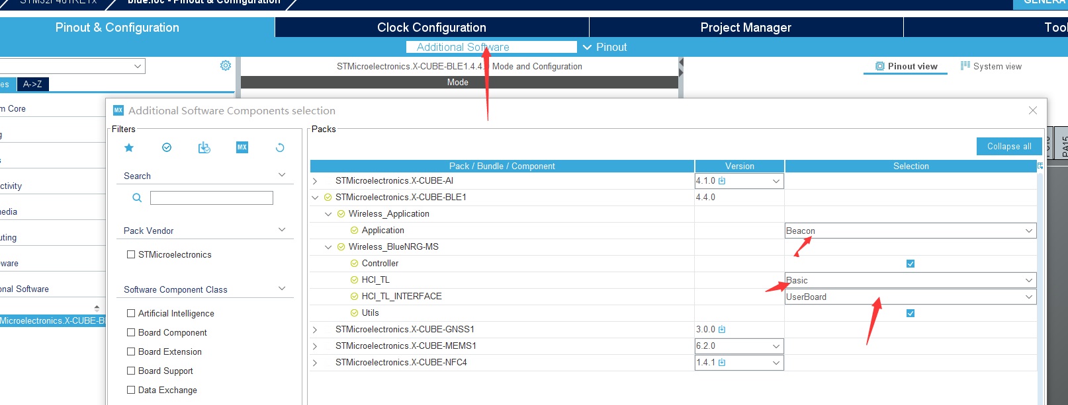The width and height of the screenshot is (1068, 405).
Task: Click the installed packs download filter icon
Action: pos(204,147)
